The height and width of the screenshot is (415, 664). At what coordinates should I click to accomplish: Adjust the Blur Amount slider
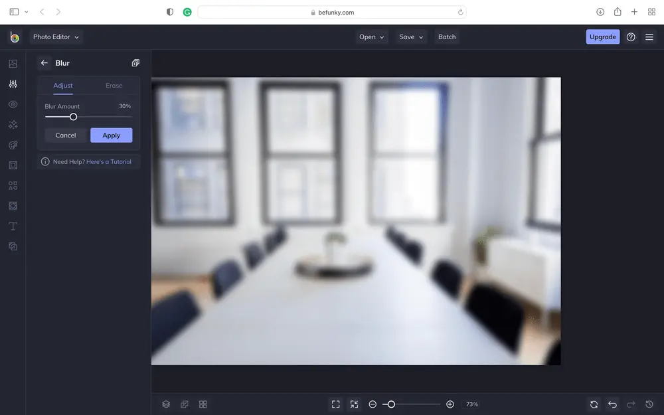point(73,116)
